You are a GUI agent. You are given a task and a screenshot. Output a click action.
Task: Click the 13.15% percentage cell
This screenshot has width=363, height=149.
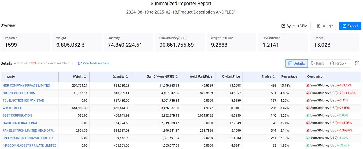285,86
